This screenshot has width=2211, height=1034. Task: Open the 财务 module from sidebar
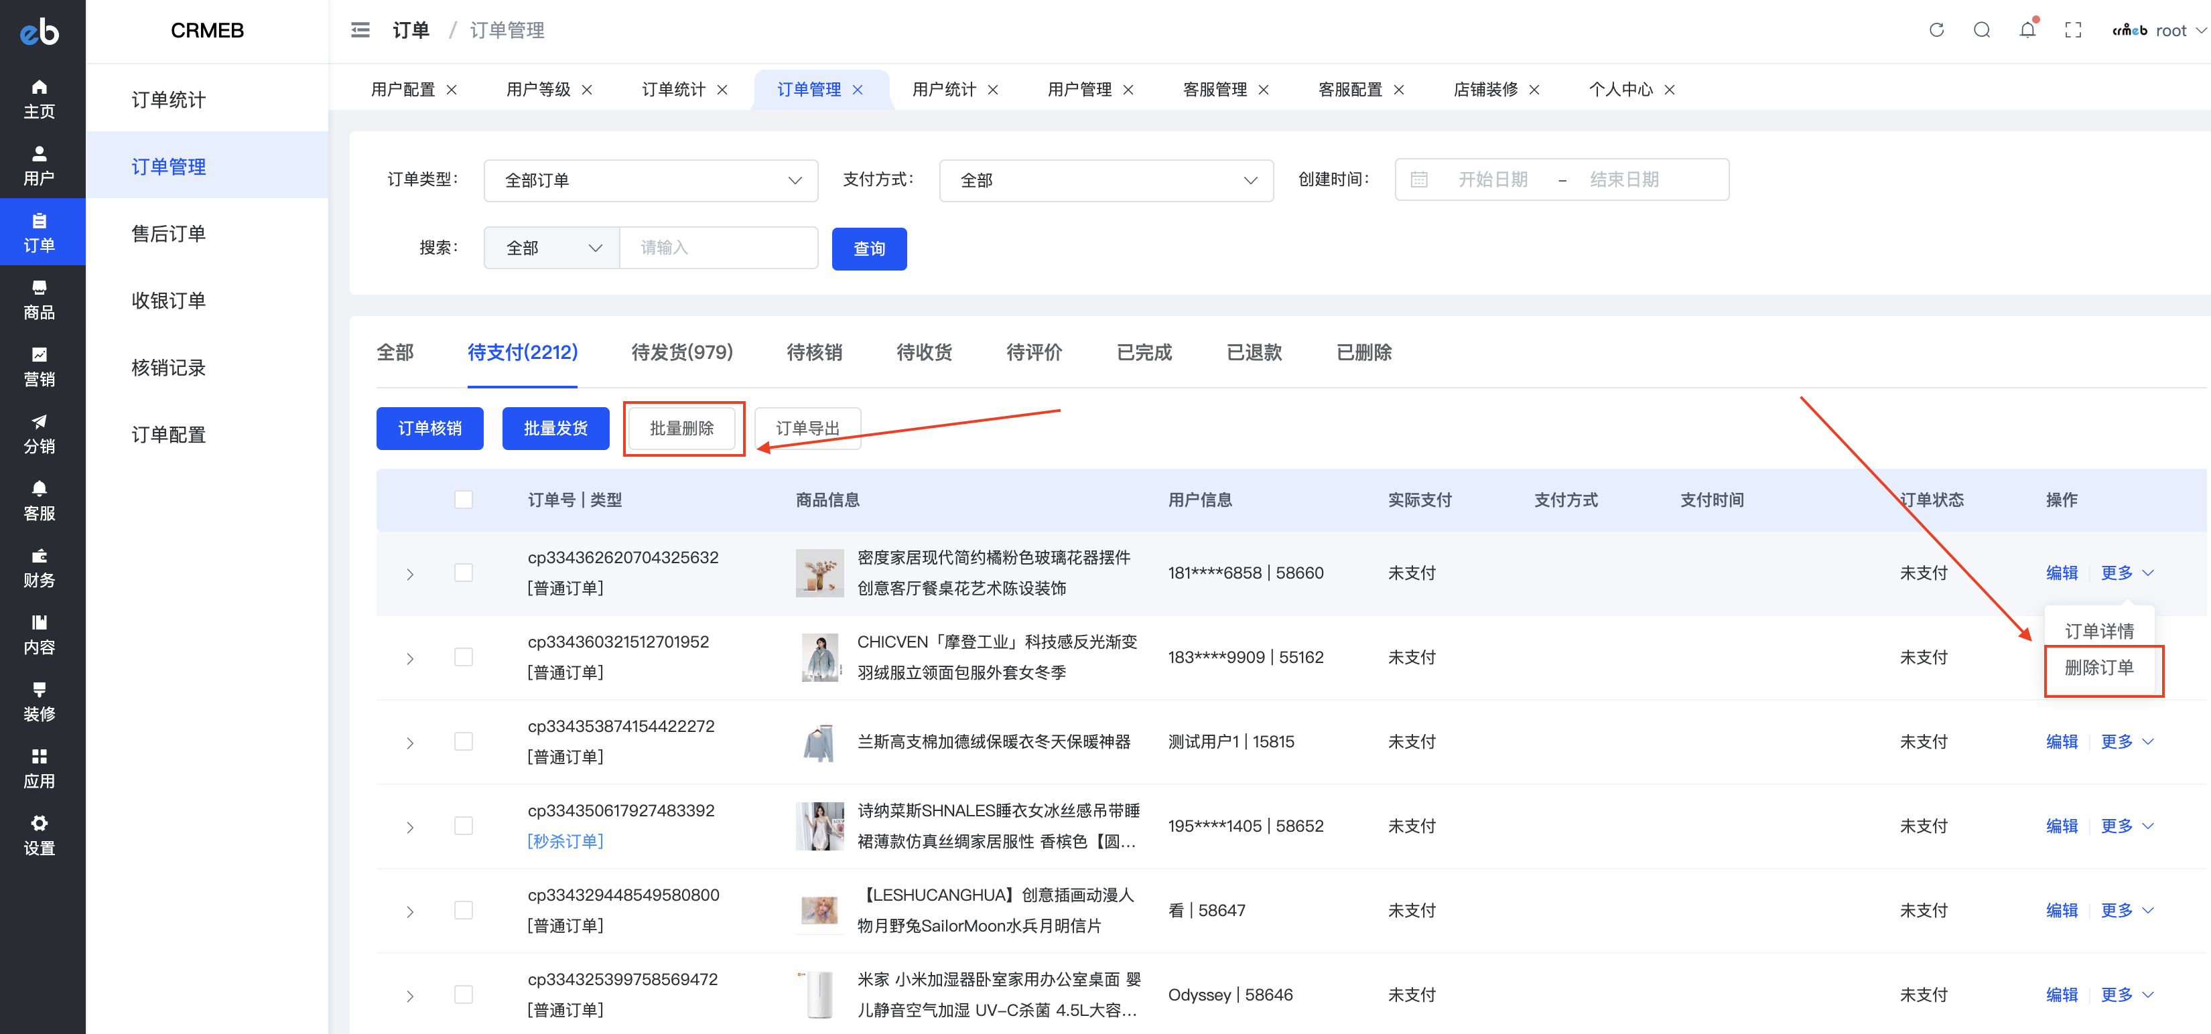tap(39, 567)
